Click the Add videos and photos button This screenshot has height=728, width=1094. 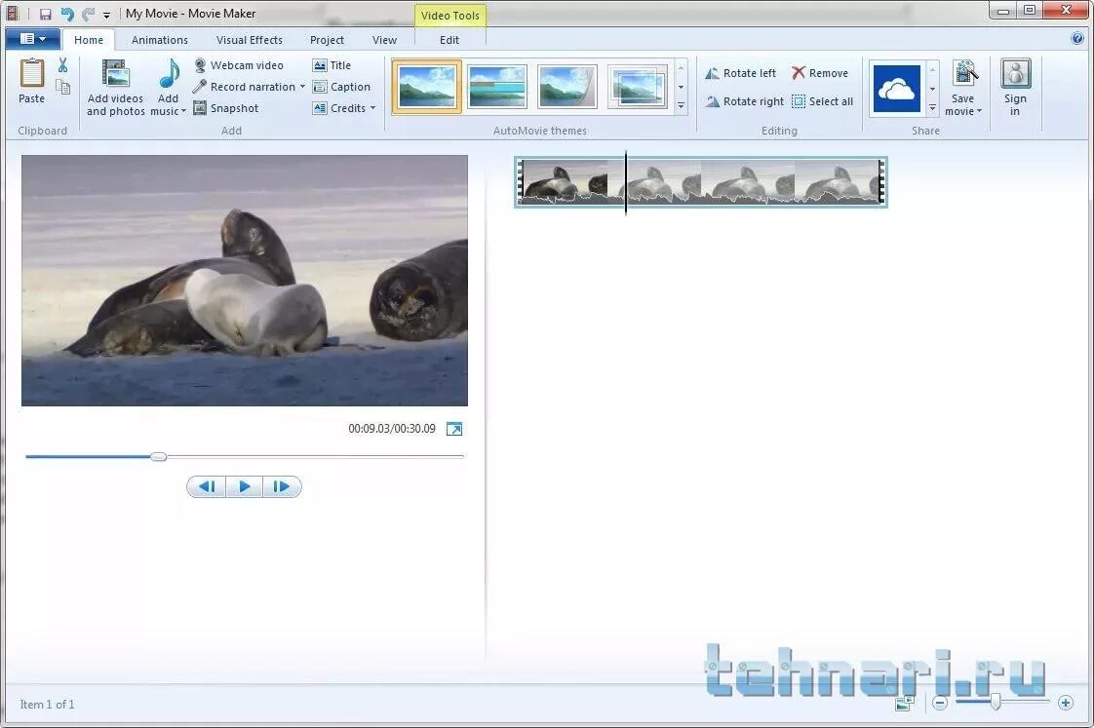(115, 87)
